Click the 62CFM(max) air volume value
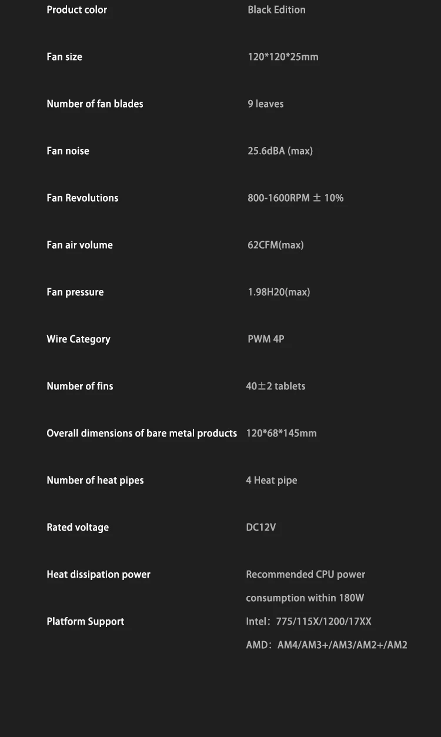This screenshot has height=737, width=441. point(276,245)
